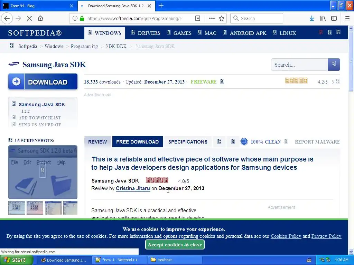The width and height of the screenshot is (354, 265).
Task: Click SEND US AN UPDATE
Action: (x=40, y=125)
